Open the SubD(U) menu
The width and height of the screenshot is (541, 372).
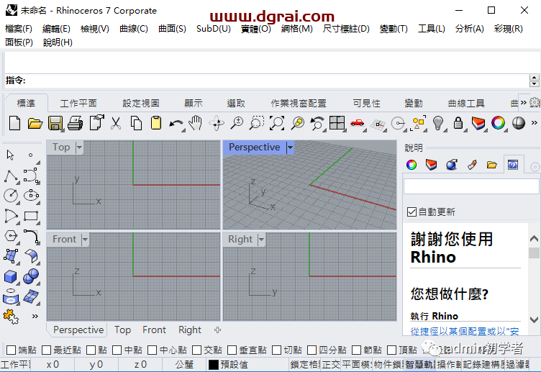(x=214, y=29)
